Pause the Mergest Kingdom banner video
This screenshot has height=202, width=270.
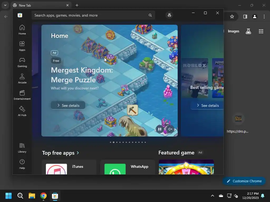tap(160, 129)
